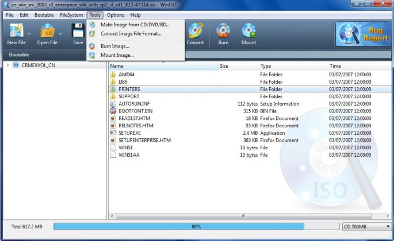Click the horizontal scrollbar thumb
Viewport: 394px width, 241px height.
(243, 216)
